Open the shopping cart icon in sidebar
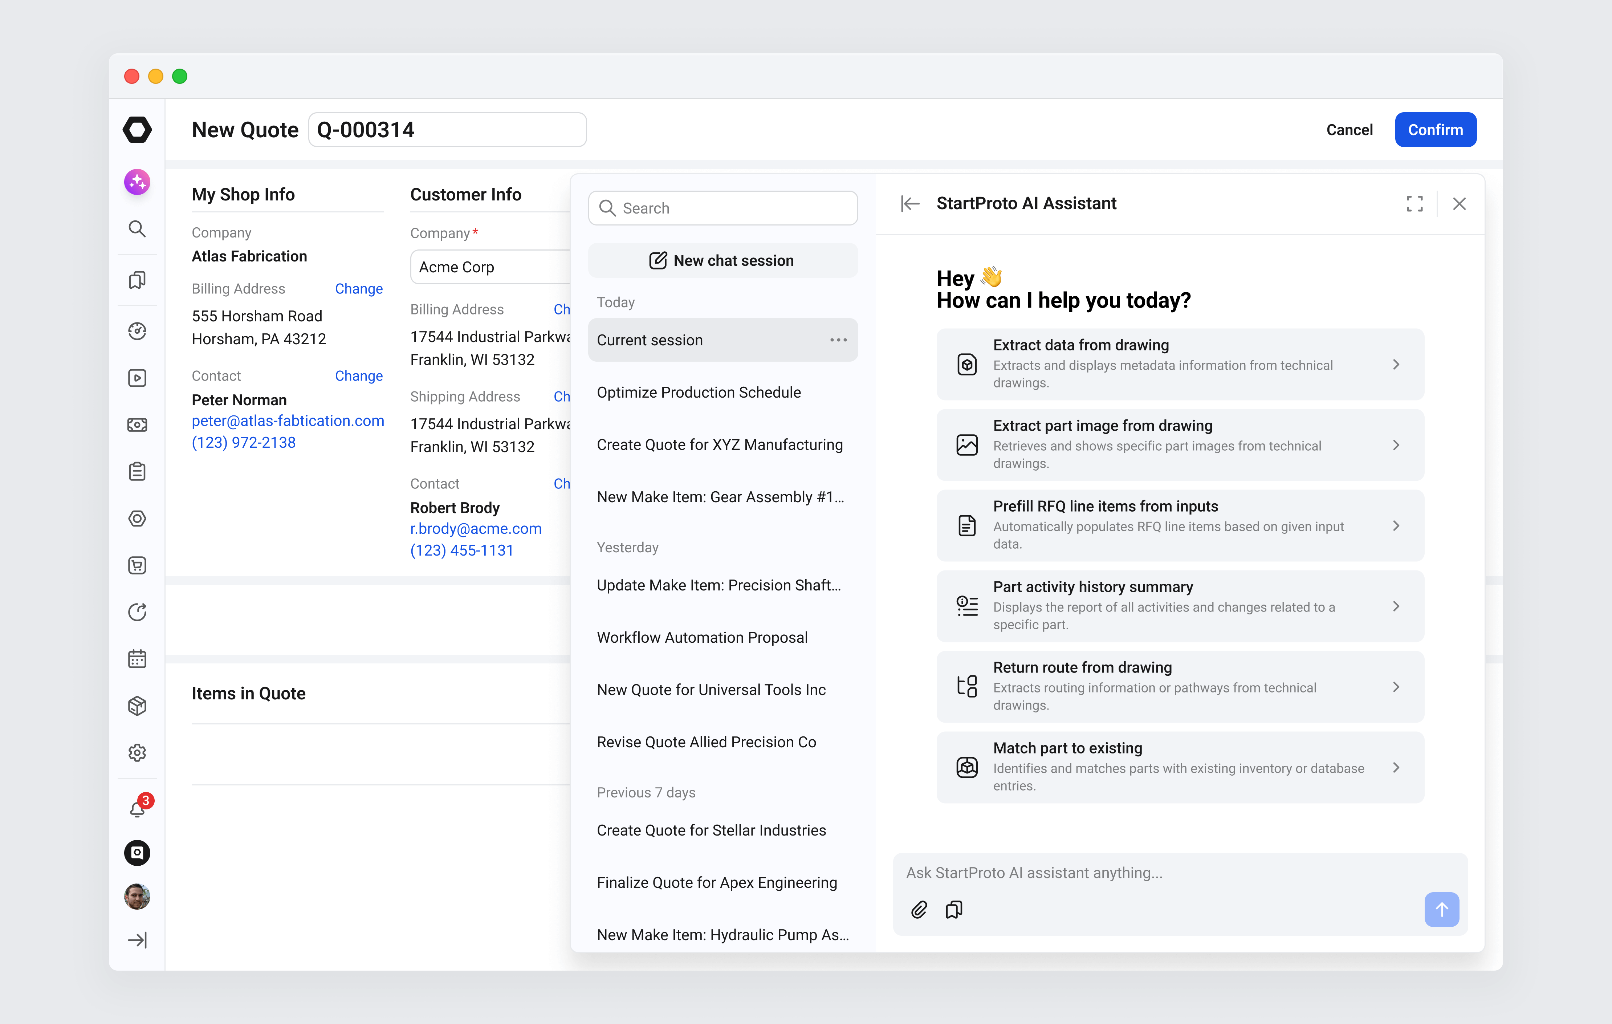 click(137, 565)
